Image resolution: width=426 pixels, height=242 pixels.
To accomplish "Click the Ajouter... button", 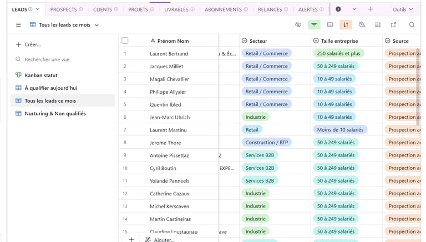I will coord(160,239).
